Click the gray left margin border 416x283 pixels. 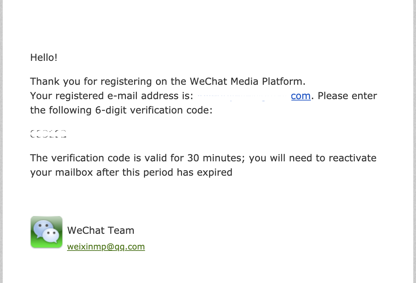coord(2,141)
